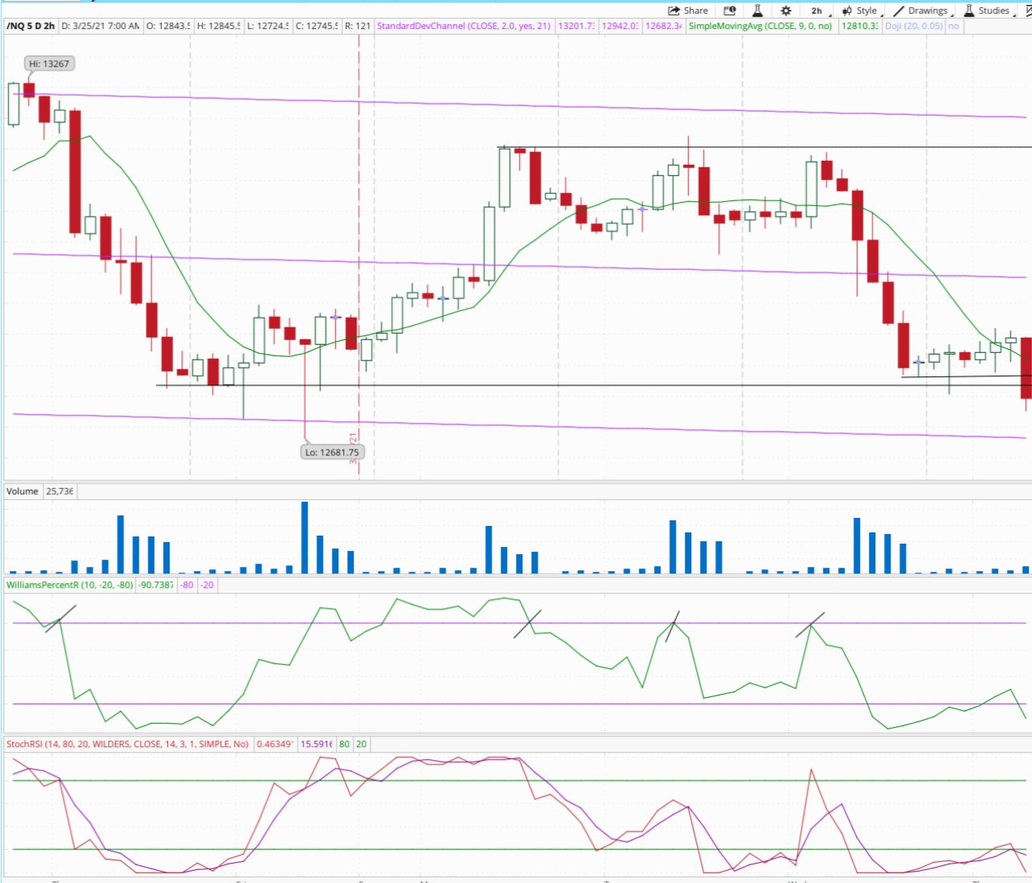Viewport: 1032px width, 883px height.
Task: Click the Lo: 12681.75 price bubble
Action: [332, 452]
